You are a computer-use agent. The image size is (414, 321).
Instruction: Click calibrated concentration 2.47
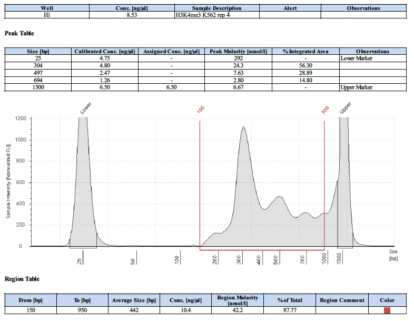(x=105, y=73)
